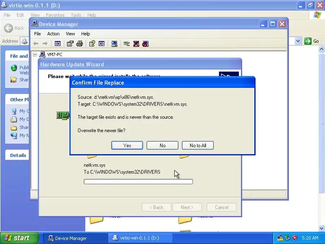The width and height of the screenshot is (325, 244).
Task: Switch to virtio-win-0.1.1 taskbar button
Action: click(141, 238)
